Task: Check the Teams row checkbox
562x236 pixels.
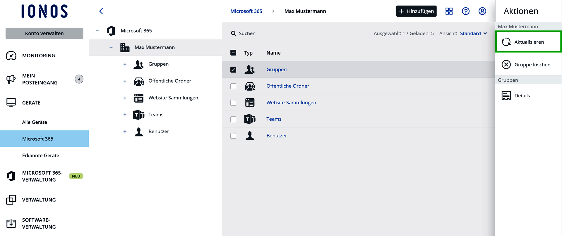Action: [x=233, y=119]
